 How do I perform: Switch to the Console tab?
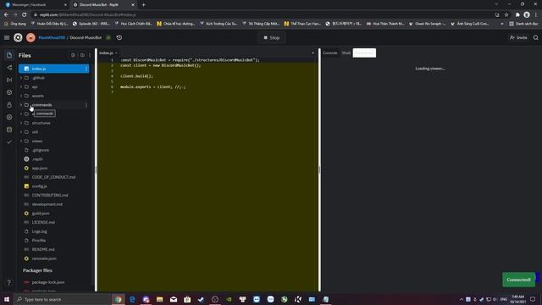pyautogui.click(x=329, y=53)
